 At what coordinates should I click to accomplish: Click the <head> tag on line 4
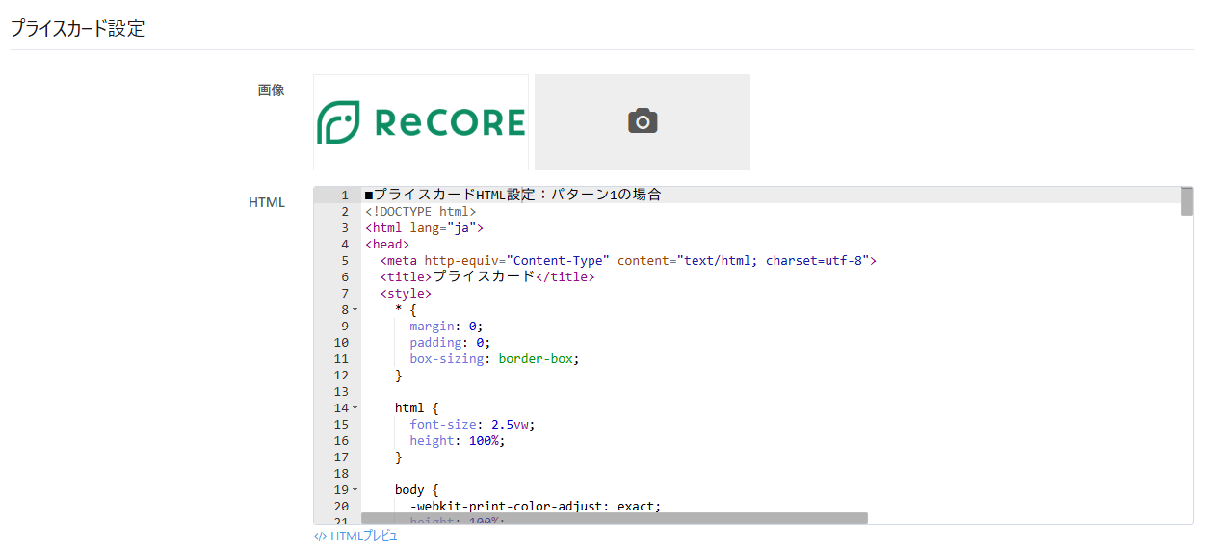[387, 244]
